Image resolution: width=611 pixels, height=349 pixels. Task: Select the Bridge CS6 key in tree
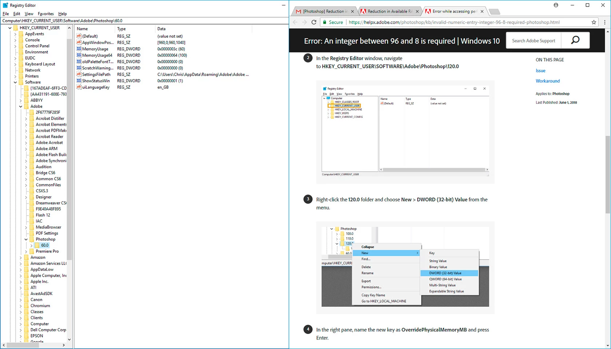45,173
